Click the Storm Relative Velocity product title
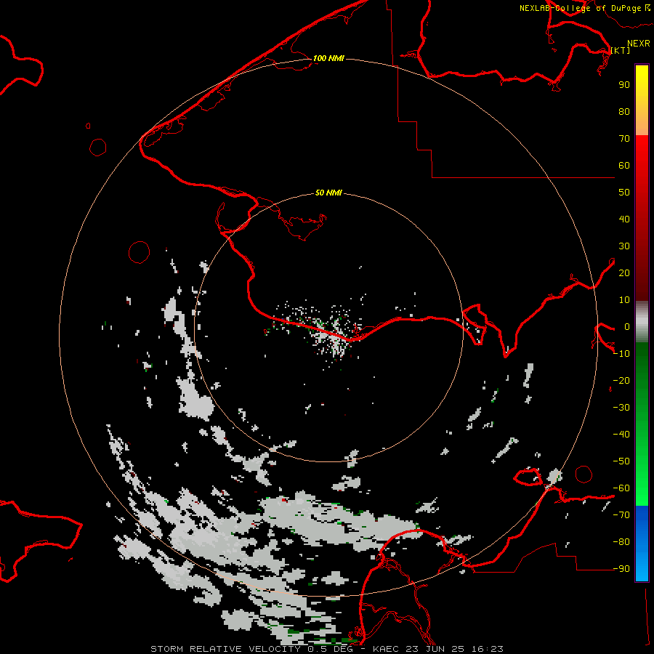Screen dimensions: 654x654 tap(225, 649)
